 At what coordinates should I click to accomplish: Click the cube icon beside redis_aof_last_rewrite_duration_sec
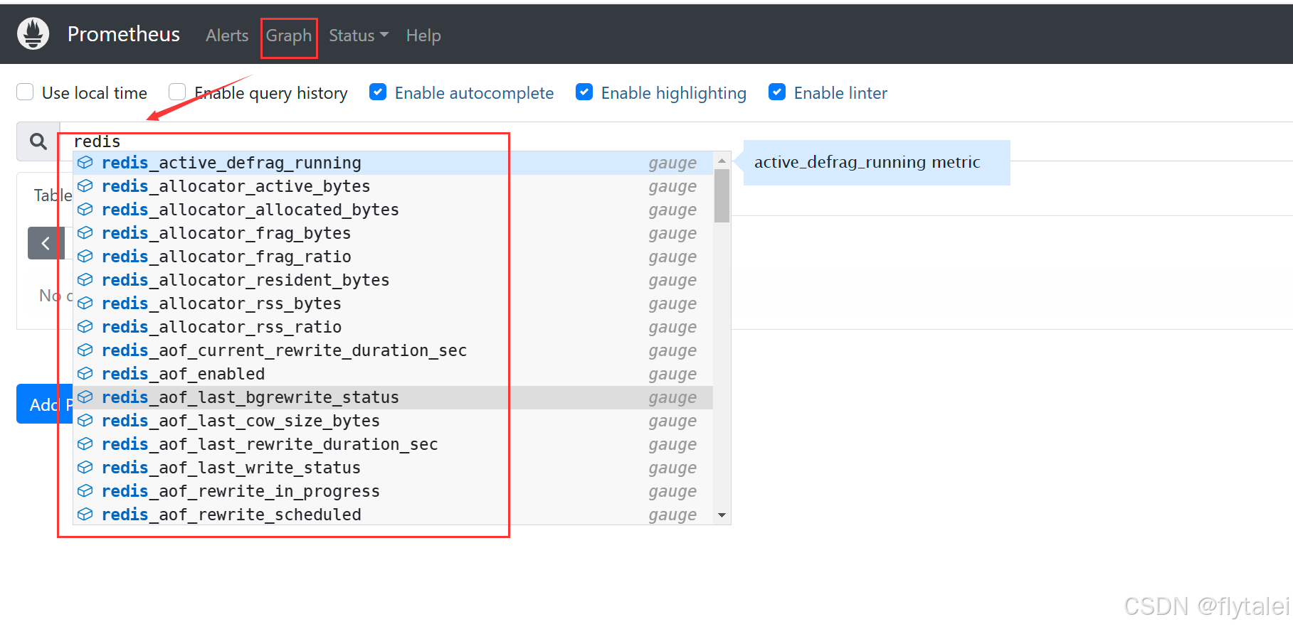click(85, 444)
